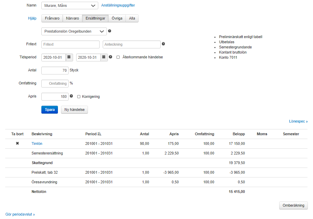Open calendar picker for end date
This screenshot has width=313, height=219.
pos(104,57)
